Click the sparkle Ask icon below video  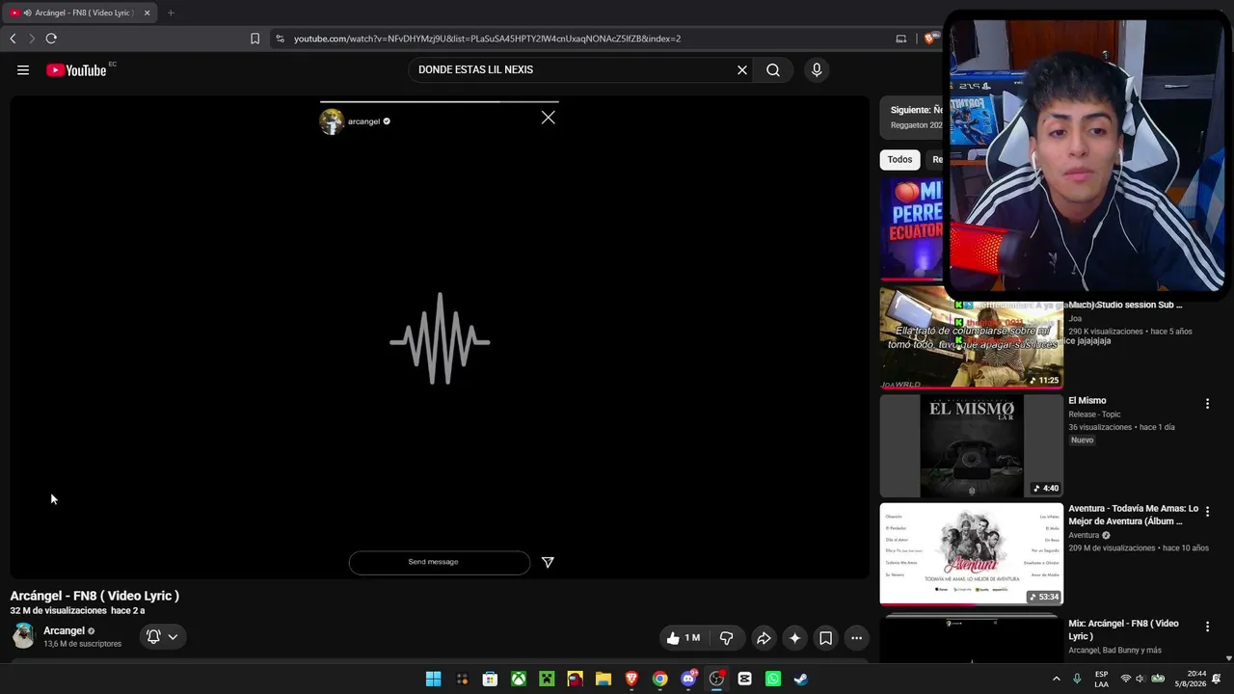pos(794,638)
